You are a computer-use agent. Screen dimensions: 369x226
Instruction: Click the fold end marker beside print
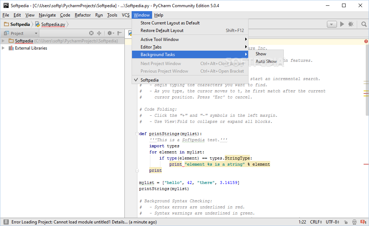coord(137,171)
